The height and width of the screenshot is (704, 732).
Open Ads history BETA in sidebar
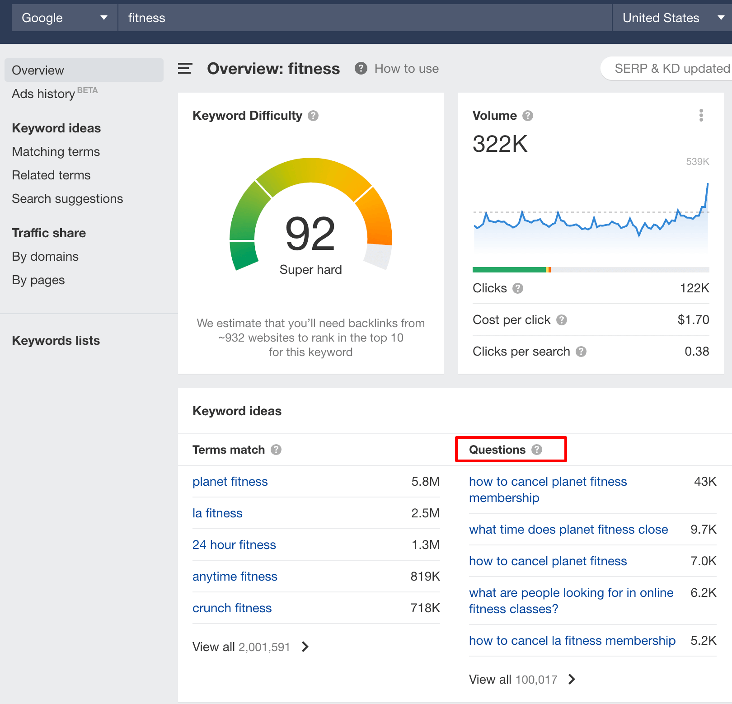point(55,94)
